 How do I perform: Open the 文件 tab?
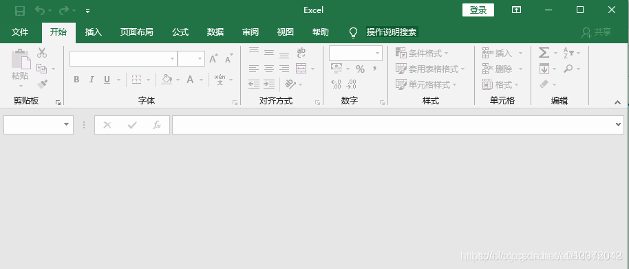tap(20, 32)
